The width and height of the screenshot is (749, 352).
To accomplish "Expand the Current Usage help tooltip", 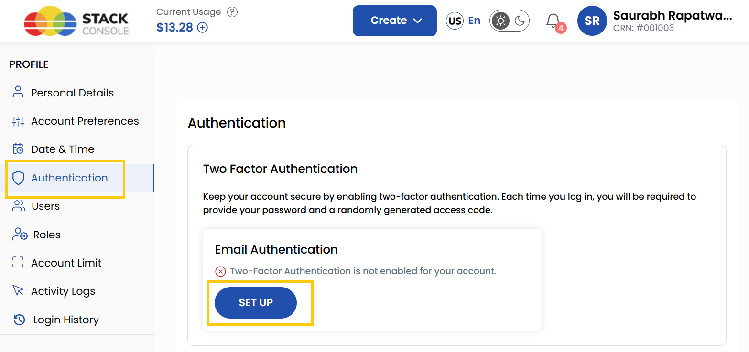I will [x=232, y=12].
